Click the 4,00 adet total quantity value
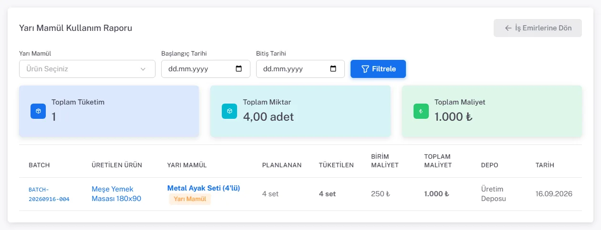The image size is (601, 230). [x=269, y=116]
